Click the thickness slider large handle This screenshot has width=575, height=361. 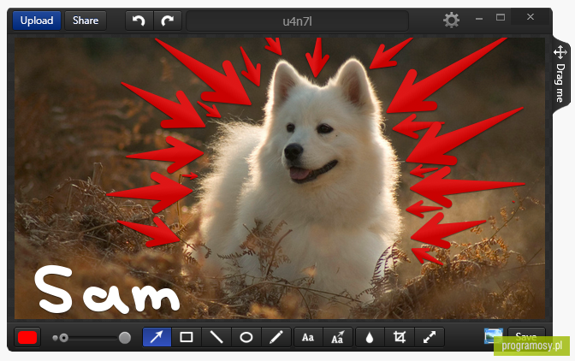125,338
